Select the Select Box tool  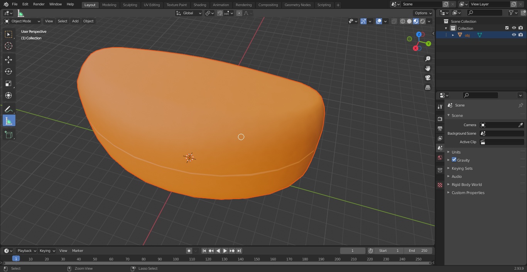click(x=8, y=34)
